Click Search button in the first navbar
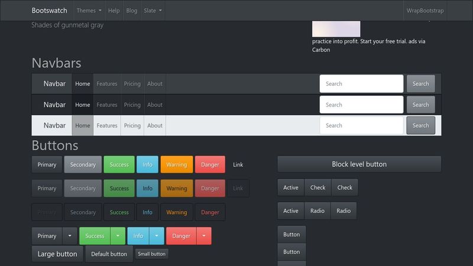The height and width of the screenshot is (266, 473). click(x=420, y=84)
